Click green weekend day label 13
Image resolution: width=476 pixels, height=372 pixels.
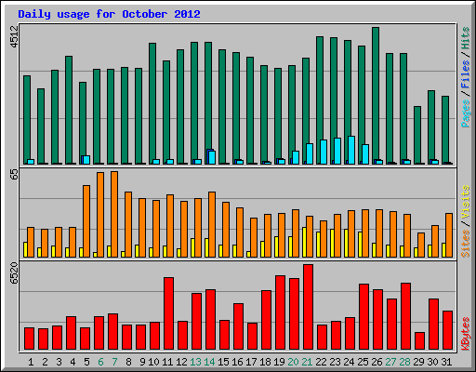point(195,362)
